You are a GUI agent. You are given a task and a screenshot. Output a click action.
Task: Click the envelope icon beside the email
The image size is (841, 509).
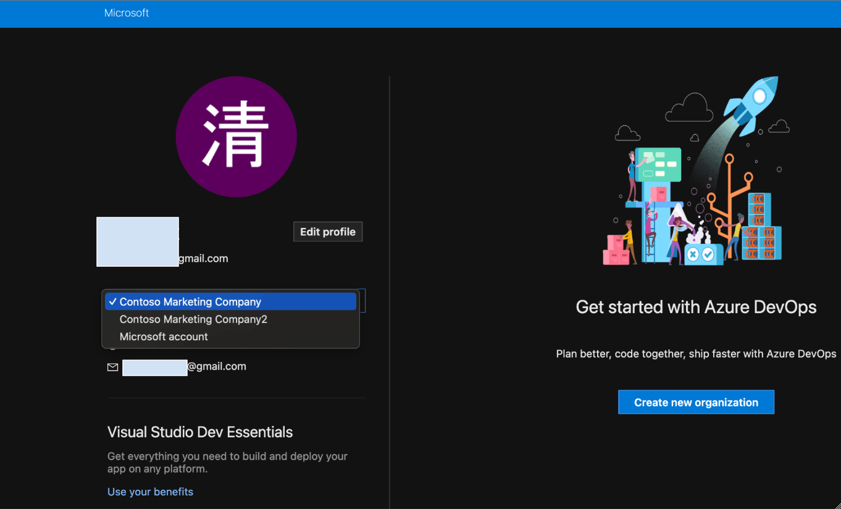coord(113,367)
